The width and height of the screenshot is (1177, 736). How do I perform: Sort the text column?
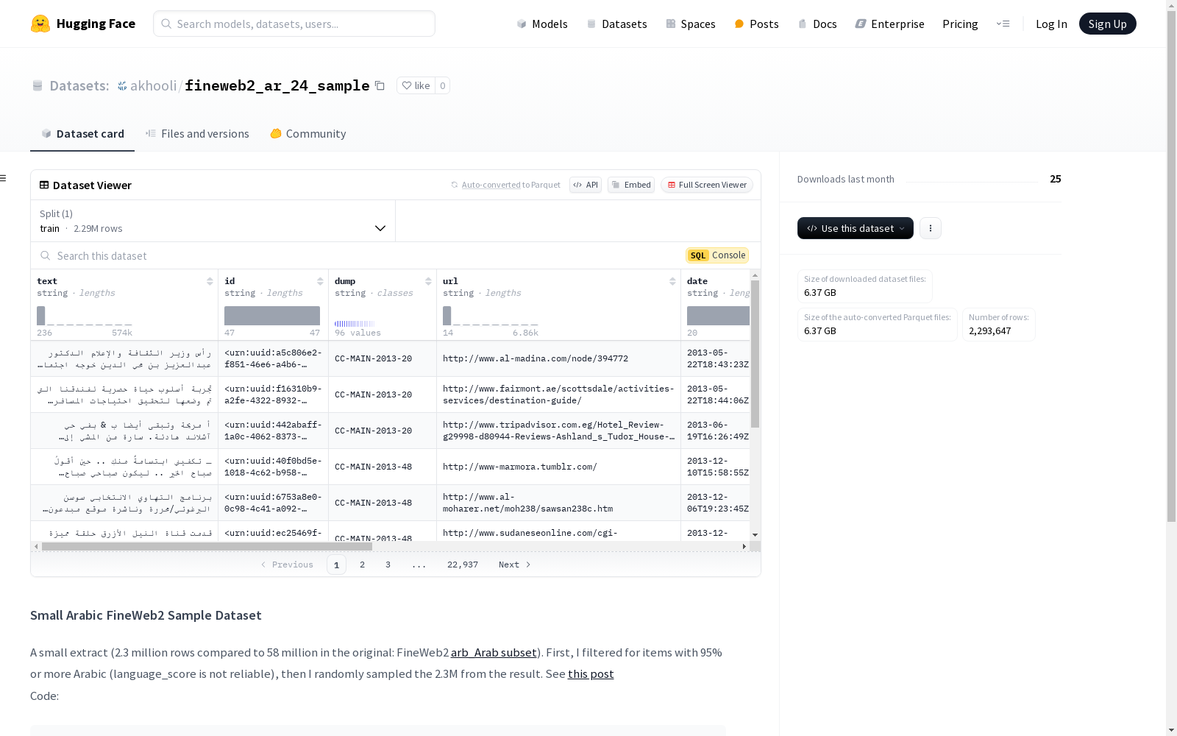tap(210, 281)
